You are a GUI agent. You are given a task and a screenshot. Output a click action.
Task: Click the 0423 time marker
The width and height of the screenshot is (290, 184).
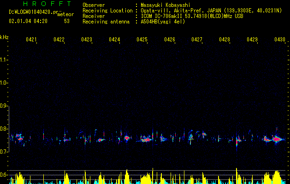[87, 40]
